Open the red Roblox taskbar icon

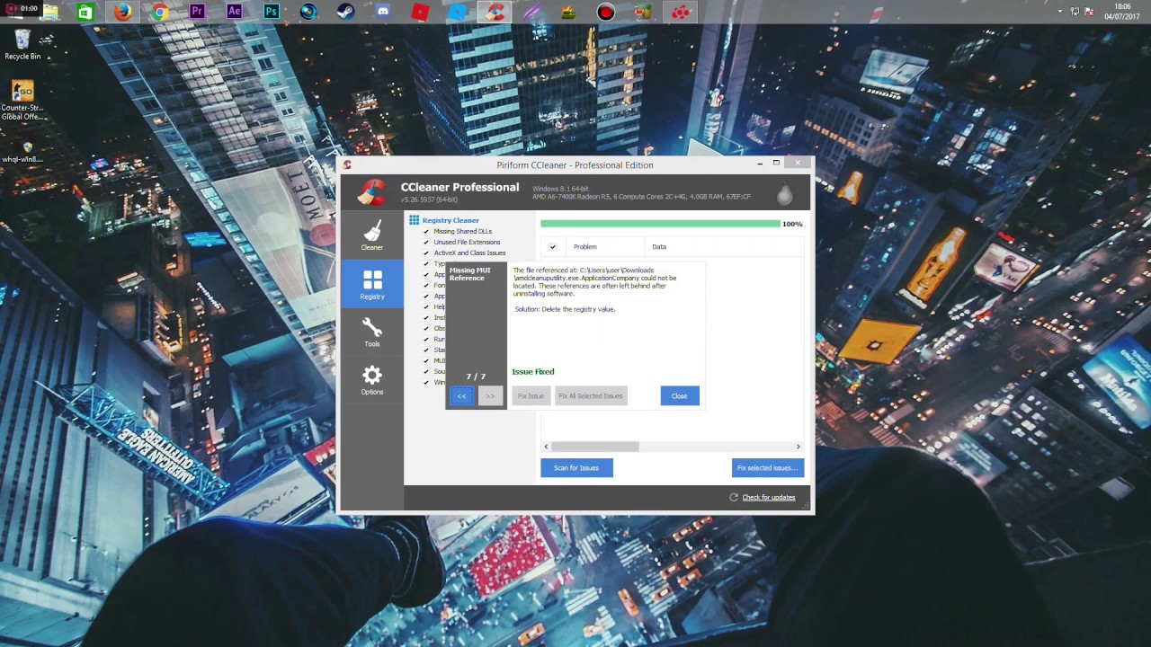(x=420, y=13)
